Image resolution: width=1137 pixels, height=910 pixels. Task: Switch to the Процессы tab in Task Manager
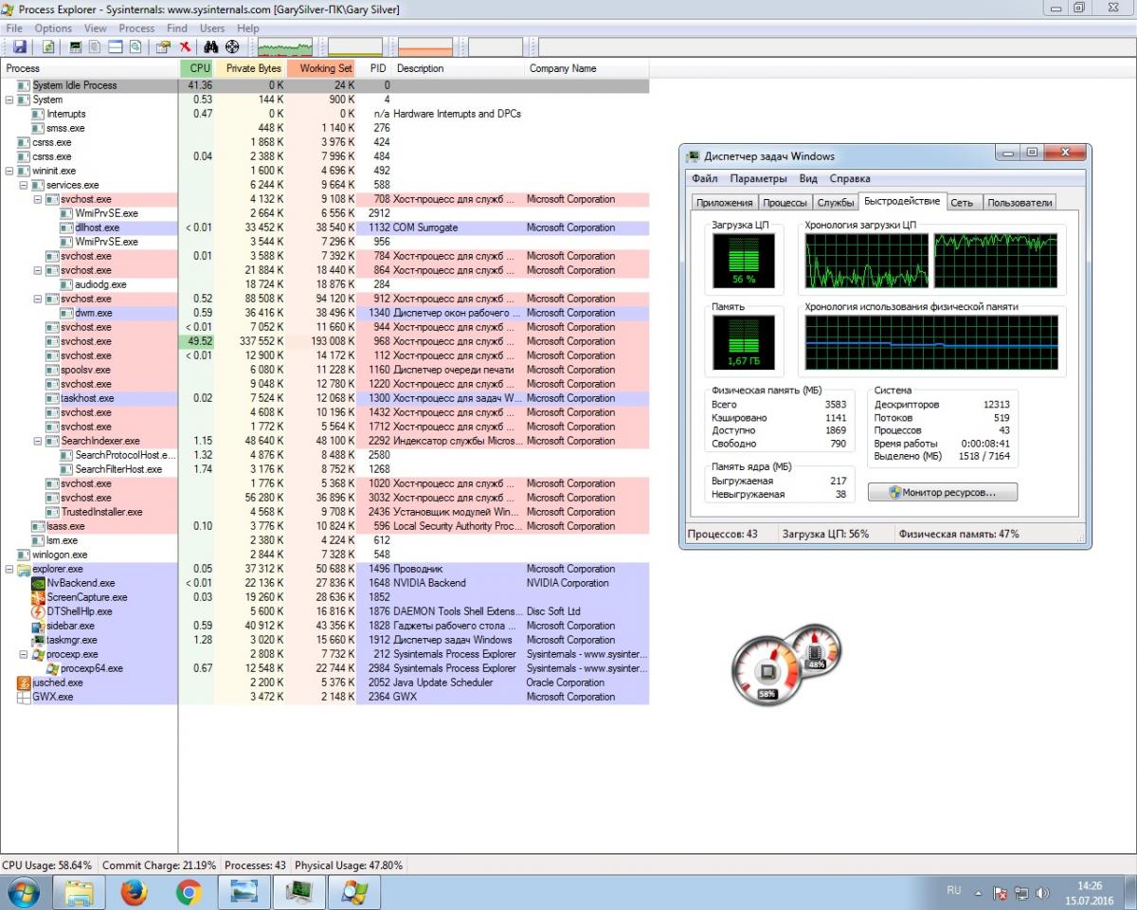pyautogui.click(x=785, y=202)
